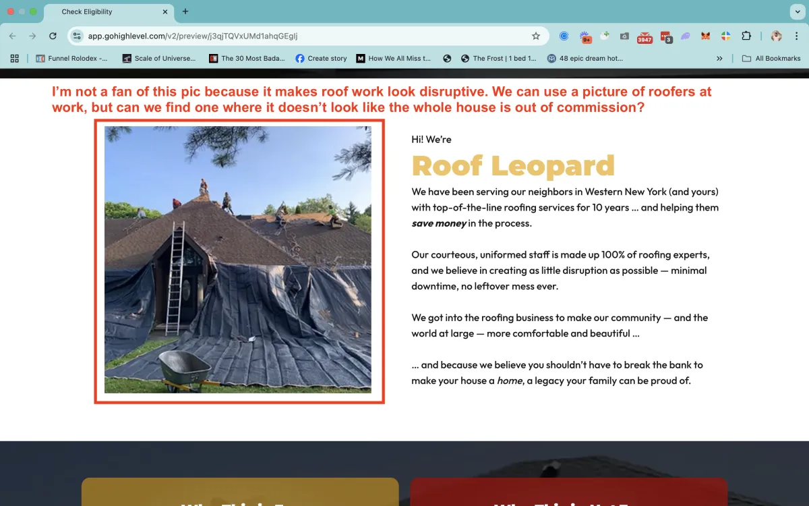
Task: Go back to the previous page
Action: [13, 36]
